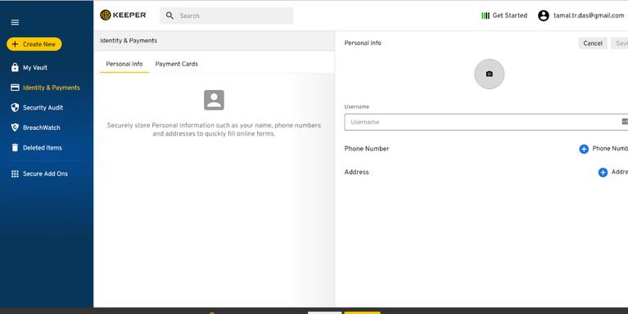628x314 pixels.
Task: Click the Secure Add Ons grid icon
Action: (x=15, y=173)
